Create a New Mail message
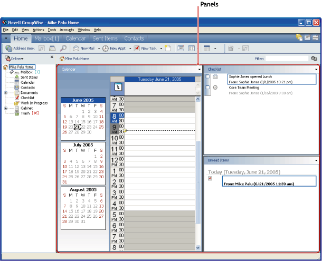This screenshot has height=261, width=322. click(x=84, y=49)
